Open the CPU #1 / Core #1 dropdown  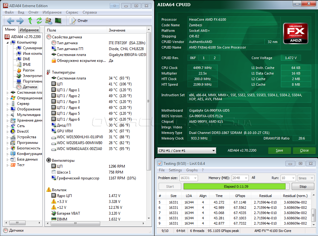pos(187,151)
